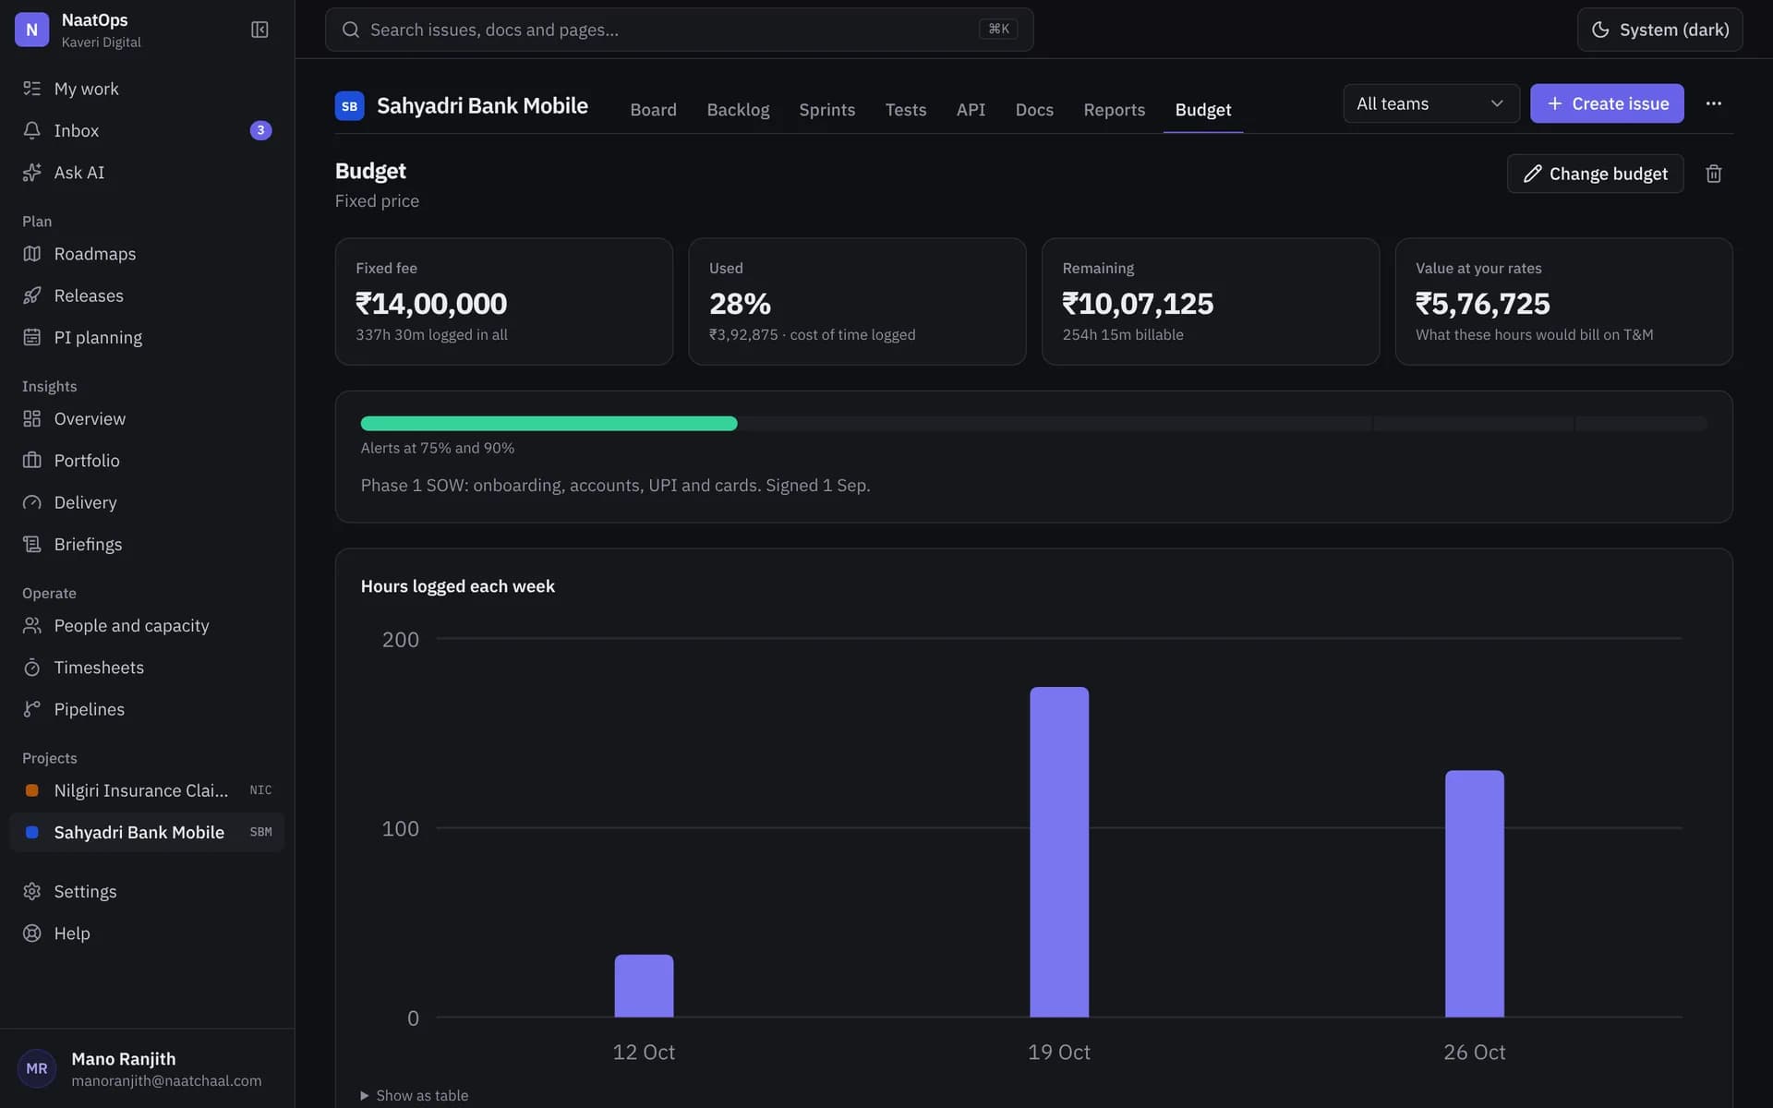This screenshot has width=1773, height=1108.
Task: Click the Inbox bell icon
Action: pyautogui.click(x=32, y=130)
